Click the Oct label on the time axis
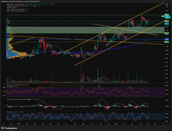 pos(92,124)
